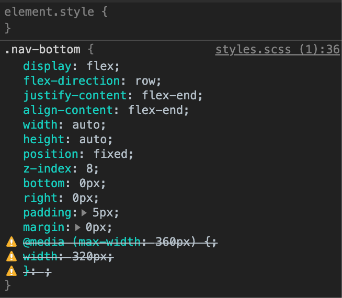Expand the padding shorthand triangle
The height and width of the screenshot is (298, 342).
tap(85, 213)
